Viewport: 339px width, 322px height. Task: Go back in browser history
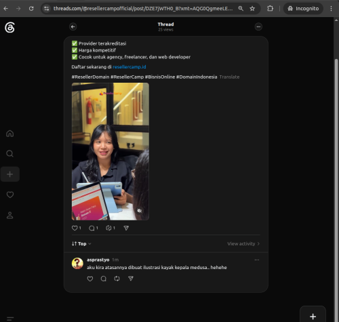point(6,9)
